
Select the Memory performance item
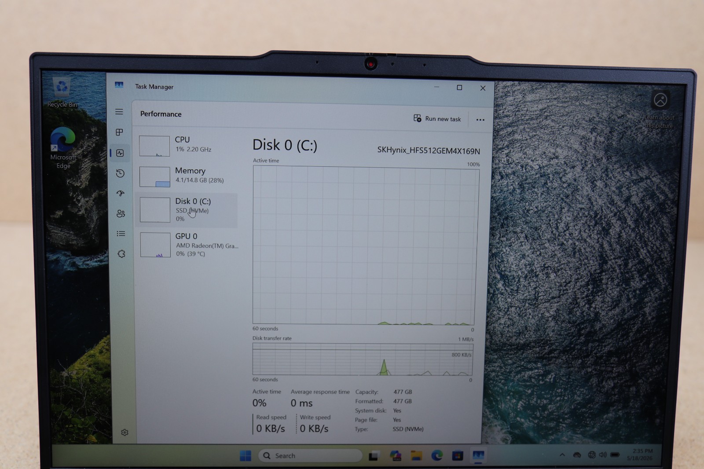point(187,176)
